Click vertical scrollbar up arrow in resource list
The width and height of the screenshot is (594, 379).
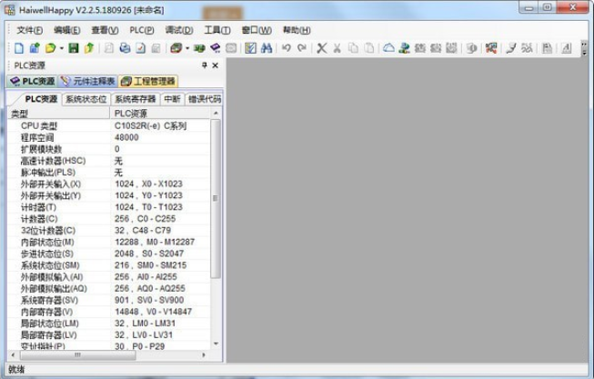click(216, 114)
